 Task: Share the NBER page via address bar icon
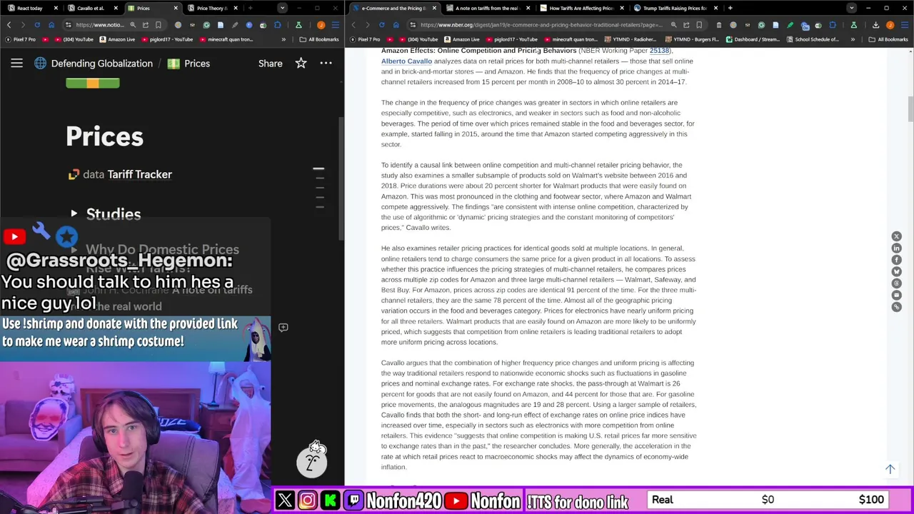(686, 25)
